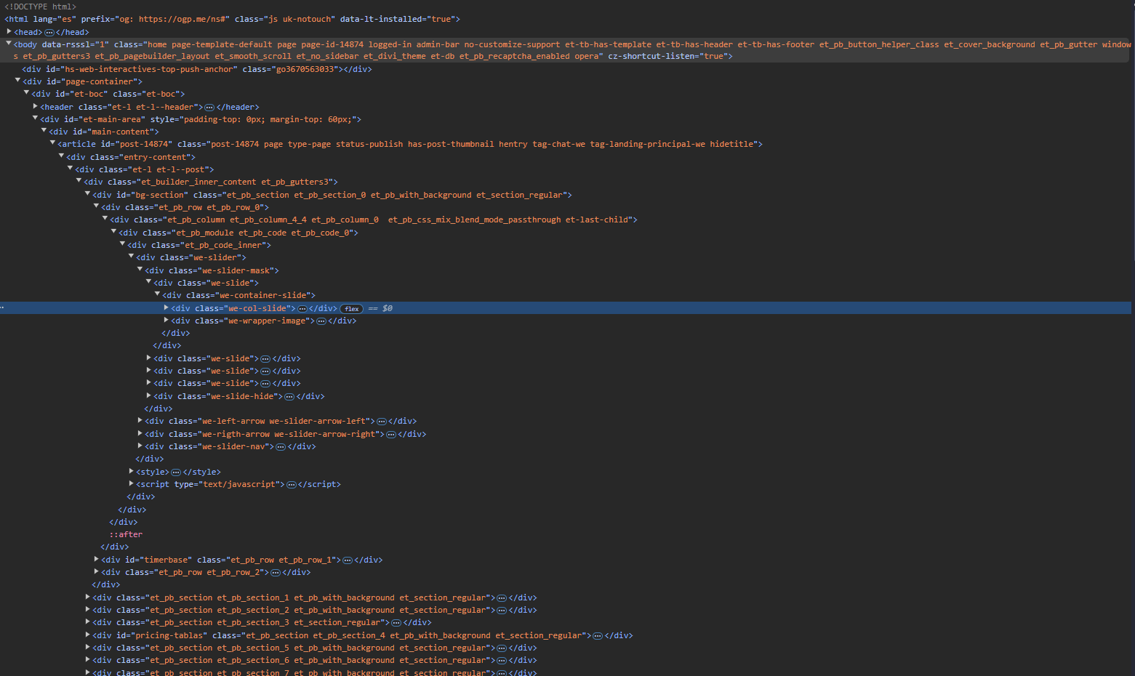Click ellipsis in timerbase div row

(x=348, y=560)
